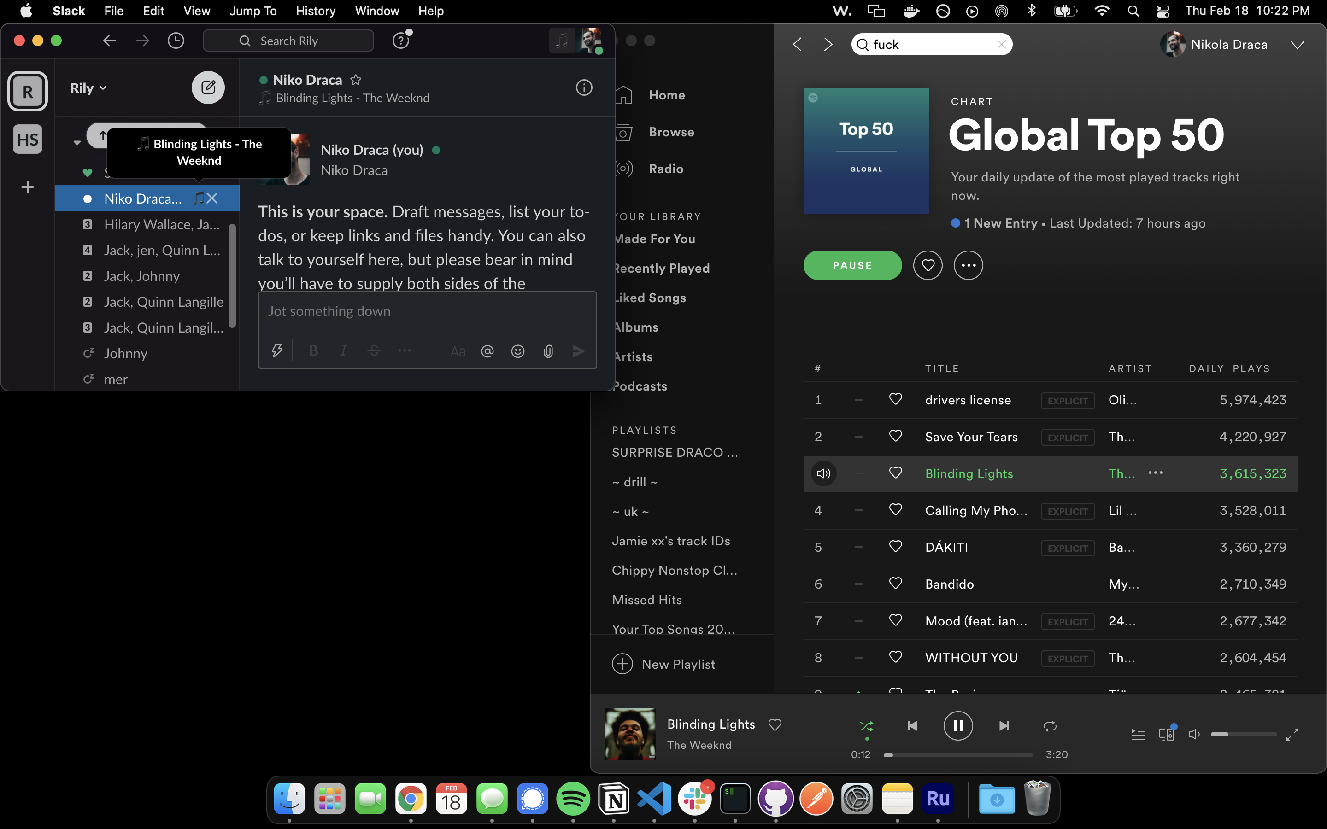Switch to HS workspace
1327x829 pixels.
pos(28,139)
